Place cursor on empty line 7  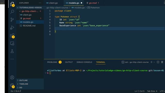pyautogui.click(x=109, y=28)
